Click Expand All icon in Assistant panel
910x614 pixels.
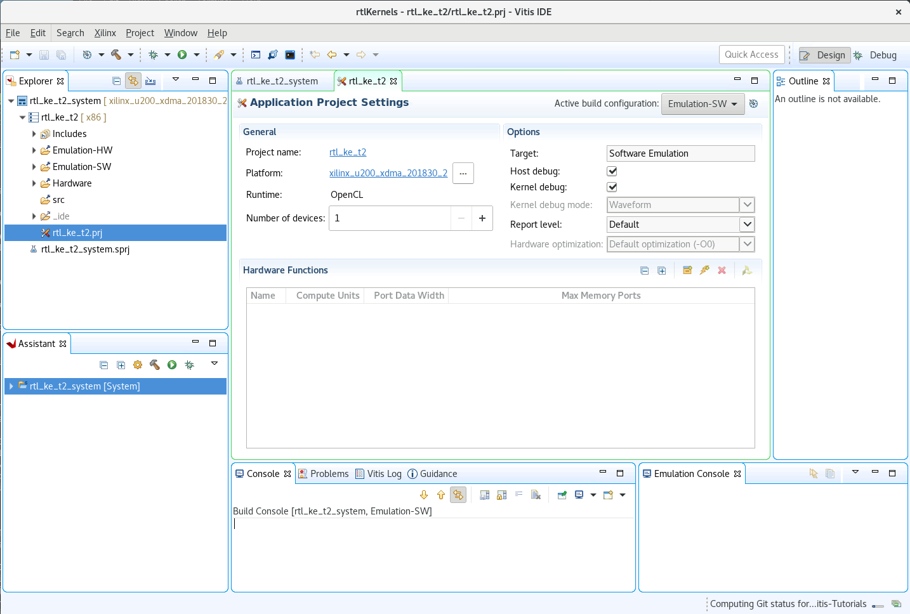click(x=121, y=365)
